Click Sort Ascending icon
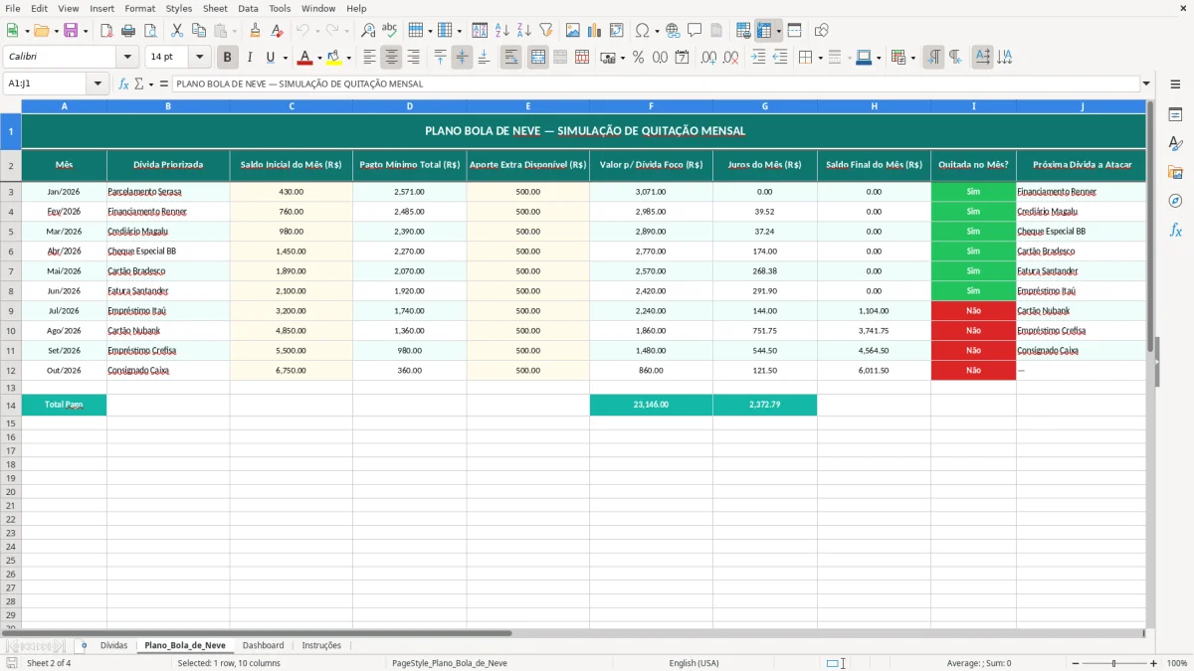 502,31
